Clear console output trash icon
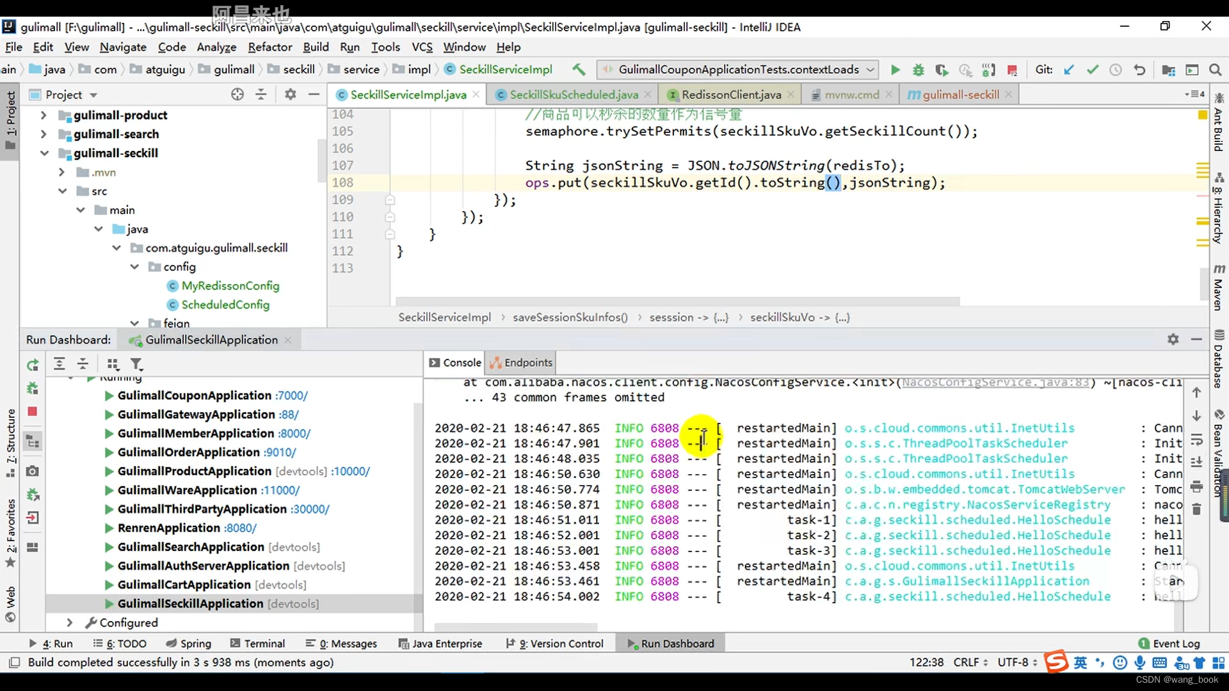 click(1196, 509)
